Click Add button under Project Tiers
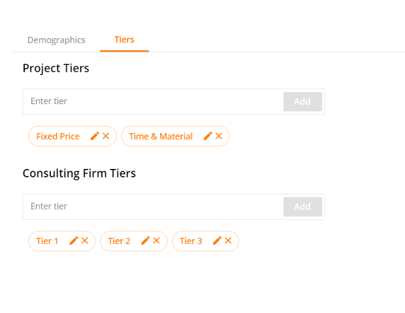 (x=302, y=102)
